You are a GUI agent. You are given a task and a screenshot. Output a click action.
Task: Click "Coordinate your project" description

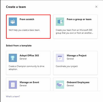click(67, 66)
